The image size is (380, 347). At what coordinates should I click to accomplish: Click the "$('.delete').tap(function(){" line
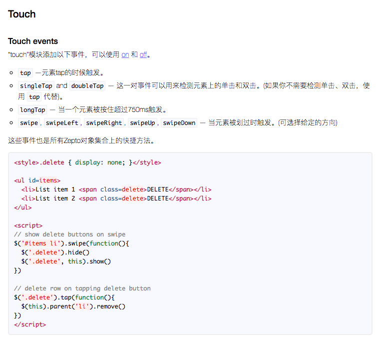pyautogui.click(x=64, y=297)
